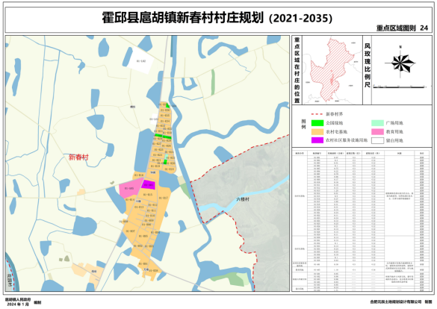Click the map title 霍邱县扈胡镇新春村村庄规划
Viewport: 437px width, 309px height.
[182, 18]
